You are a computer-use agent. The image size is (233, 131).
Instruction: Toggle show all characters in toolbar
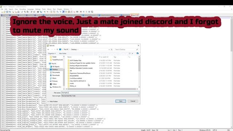click(60, 12)
